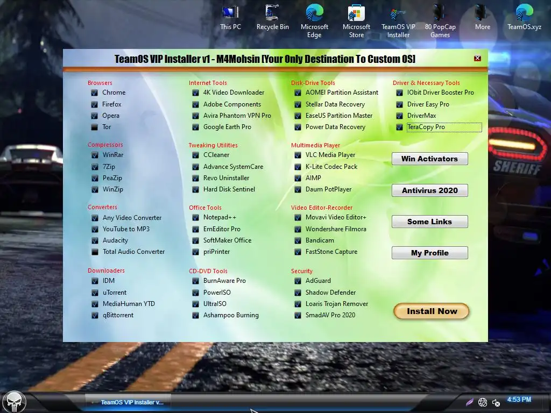Uncheck Driver Easy Pro checkbox
The height and width of the screenshot is (413, 551).
(399, 104)
